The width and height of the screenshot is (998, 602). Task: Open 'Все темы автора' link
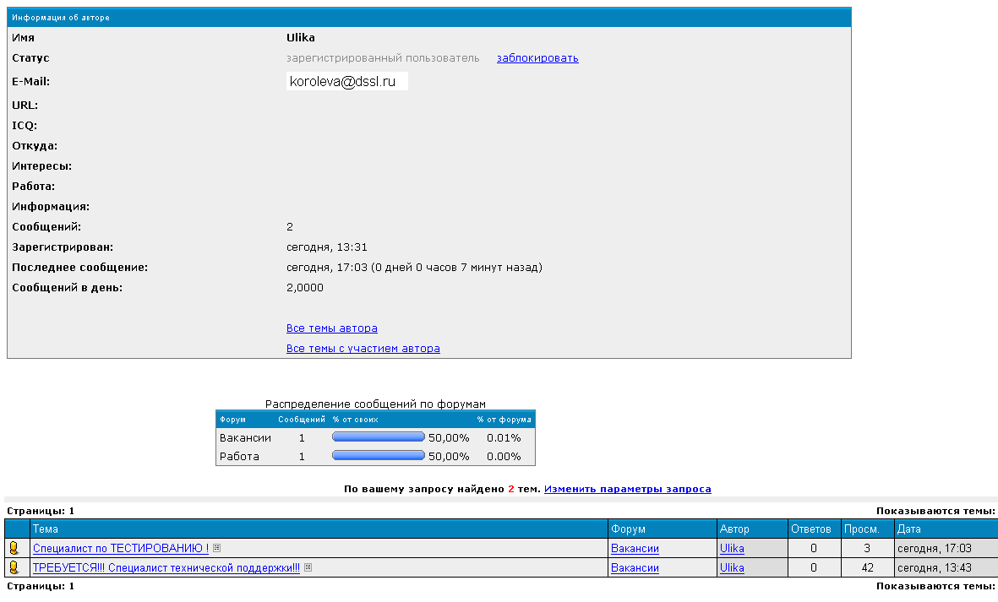coord(331,328)
